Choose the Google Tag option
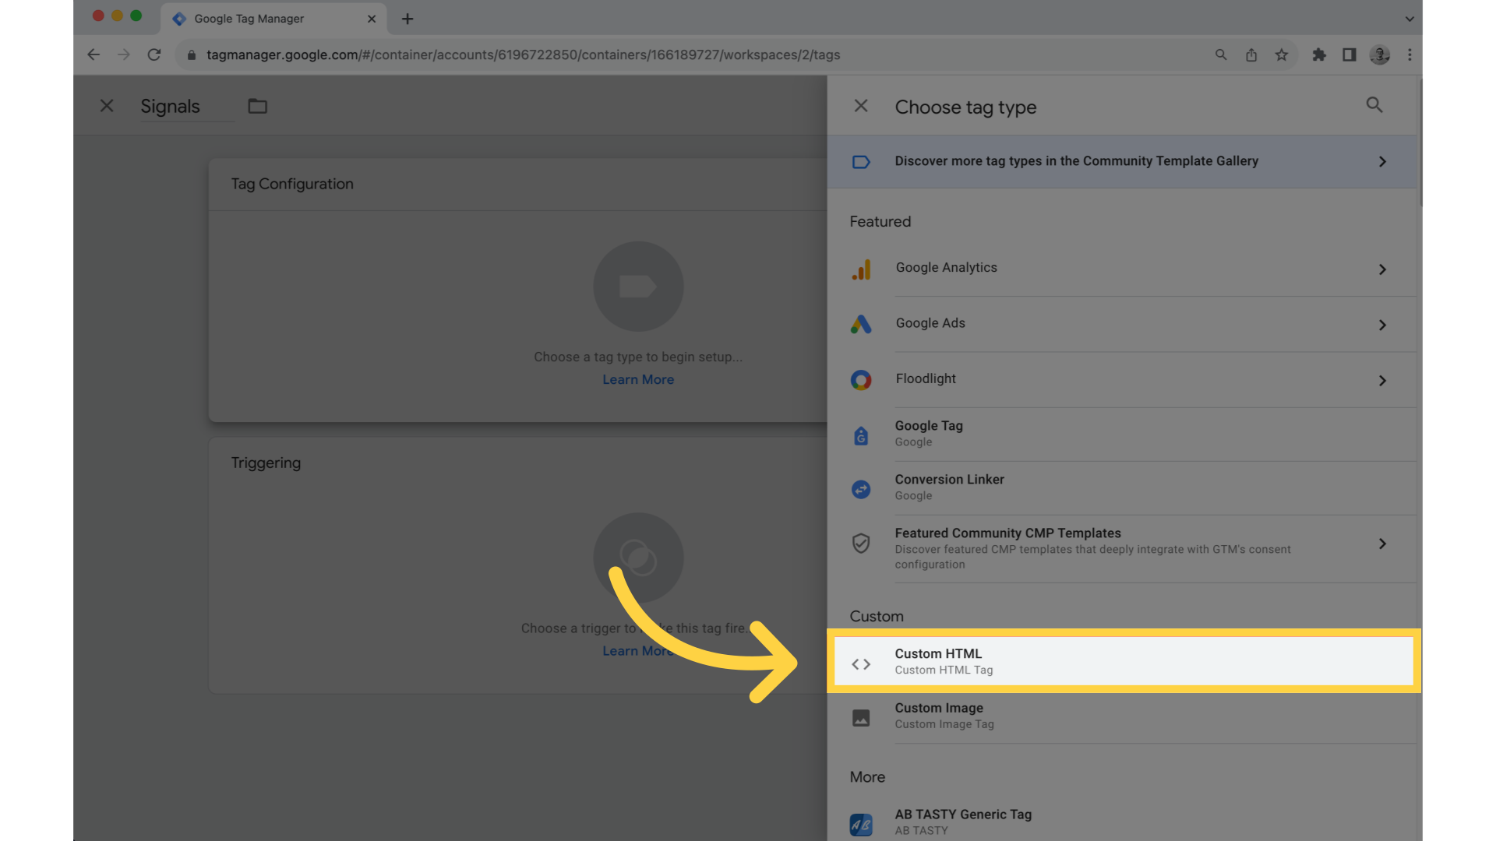This screenshot has width=1496, height=841. [1124, 434]
